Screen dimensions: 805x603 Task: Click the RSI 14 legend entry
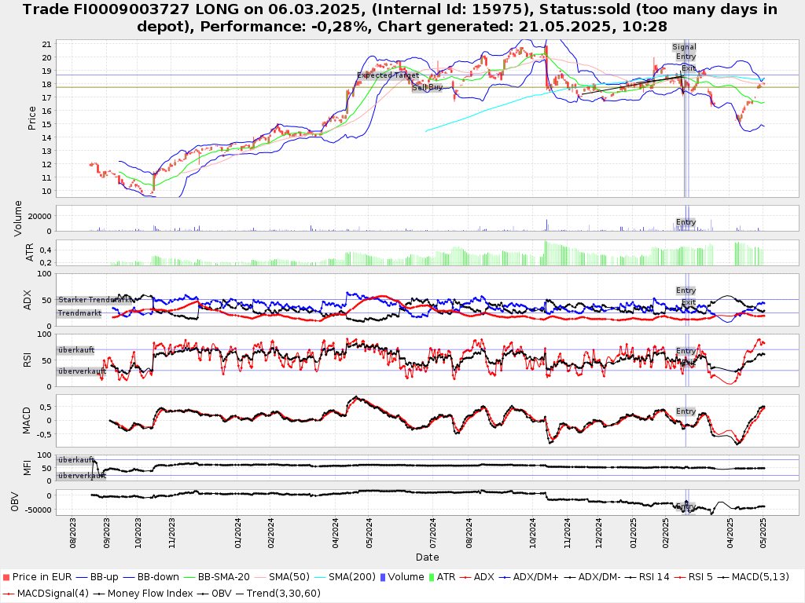pyautogui.click(x=649, y=577)
